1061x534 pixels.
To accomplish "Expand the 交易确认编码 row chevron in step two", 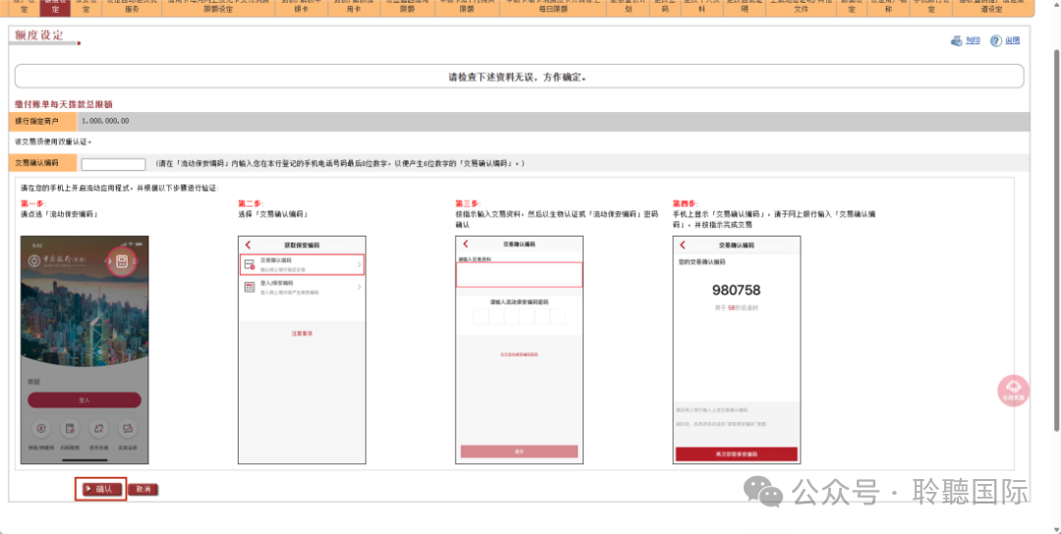I will point(360,264).
